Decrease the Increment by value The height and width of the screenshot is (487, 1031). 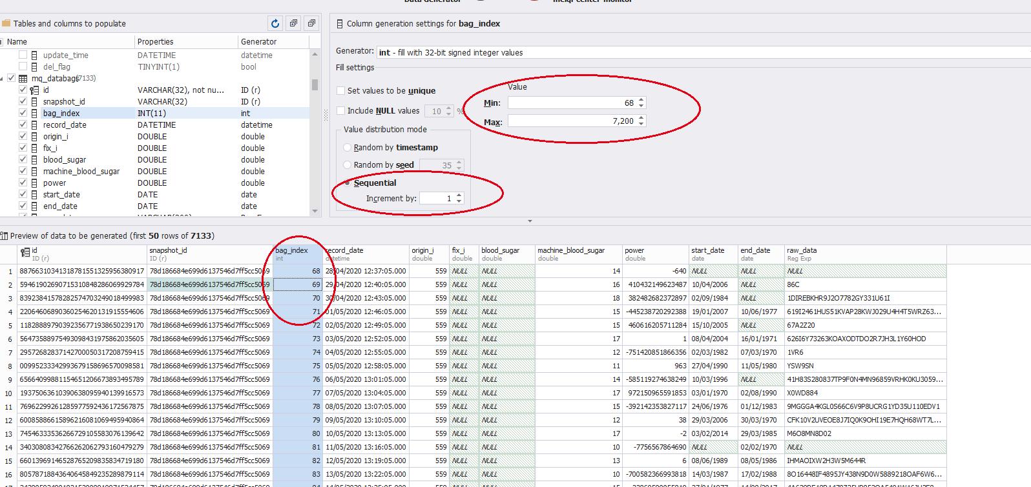pos(459,201)
